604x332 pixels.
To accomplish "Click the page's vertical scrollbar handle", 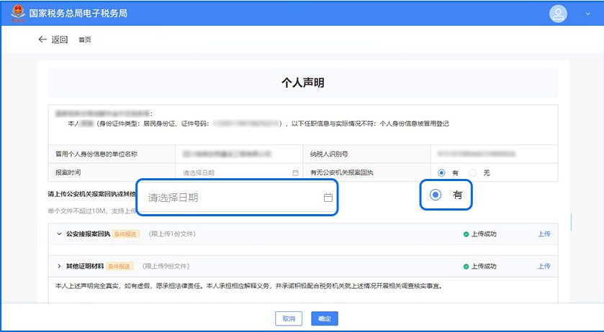I will point(571,222).
